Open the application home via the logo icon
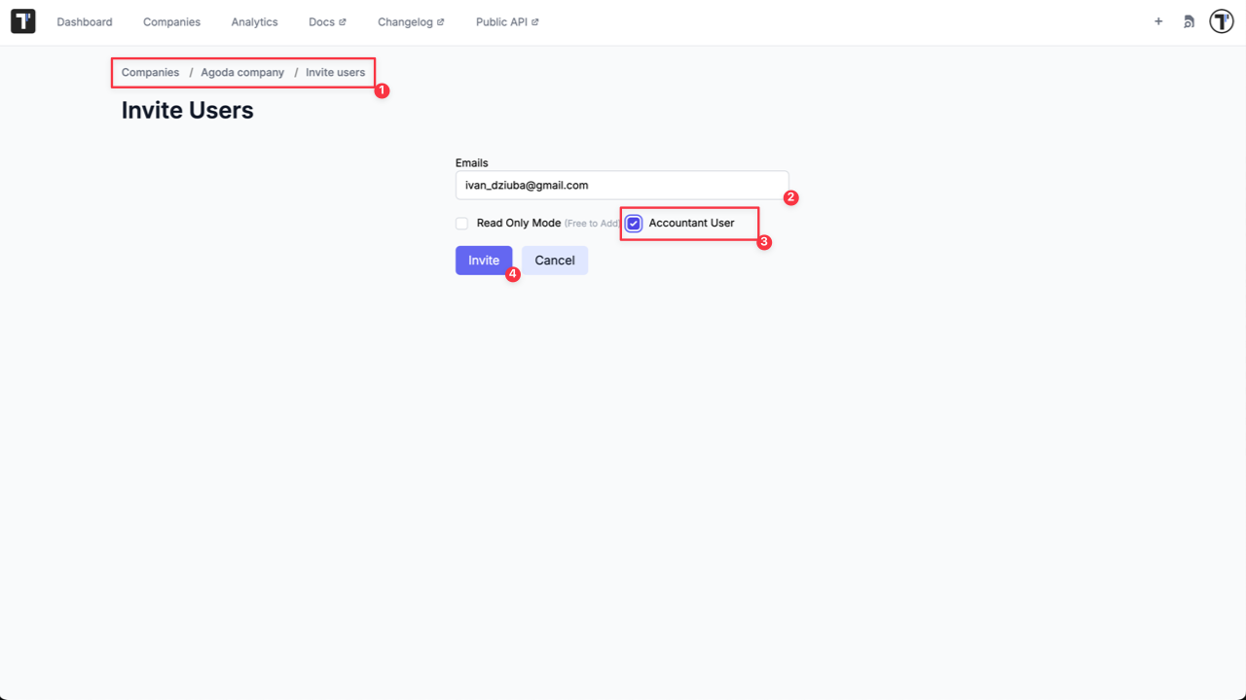 [22, 20]
